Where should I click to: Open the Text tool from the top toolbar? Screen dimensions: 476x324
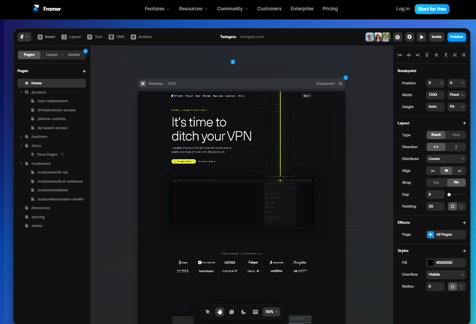tap(95, 37)
